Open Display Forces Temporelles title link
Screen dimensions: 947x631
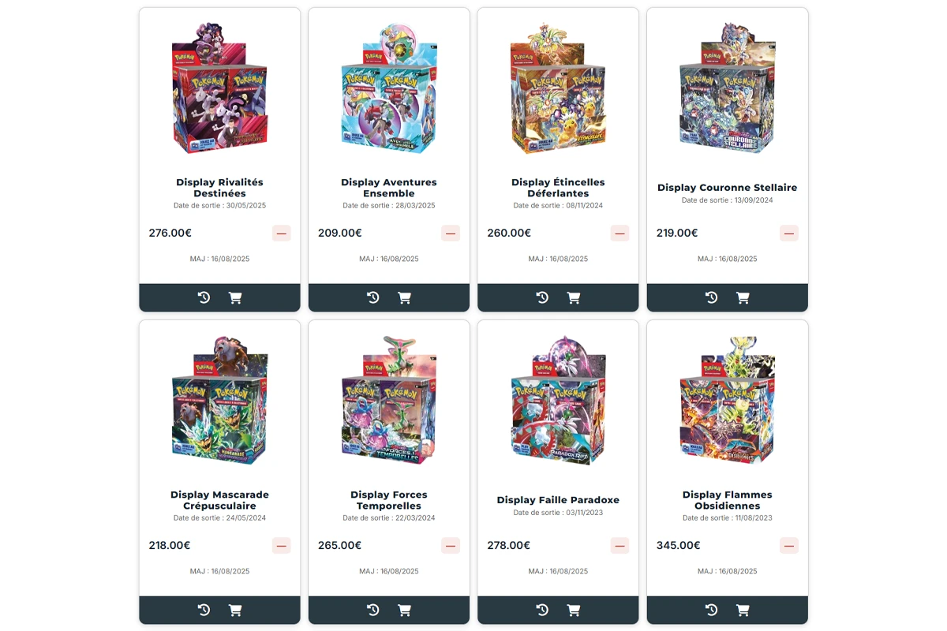point(389,500)
